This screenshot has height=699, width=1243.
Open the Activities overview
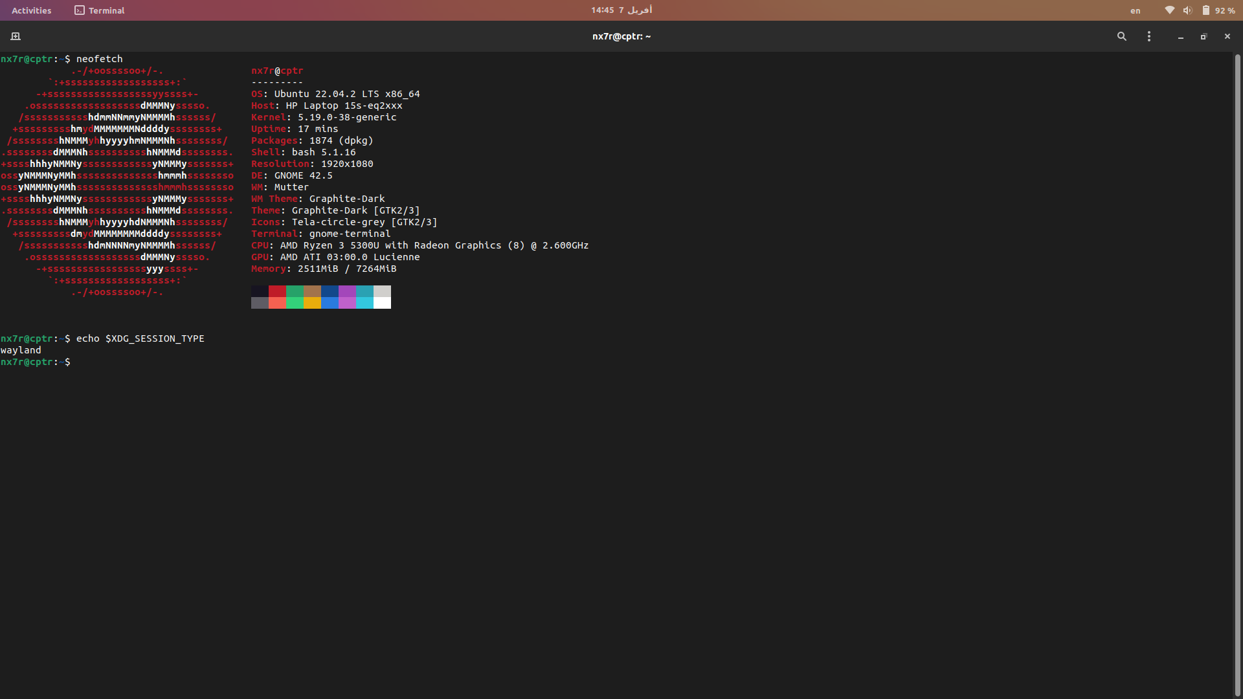click(x=31, y=10)
